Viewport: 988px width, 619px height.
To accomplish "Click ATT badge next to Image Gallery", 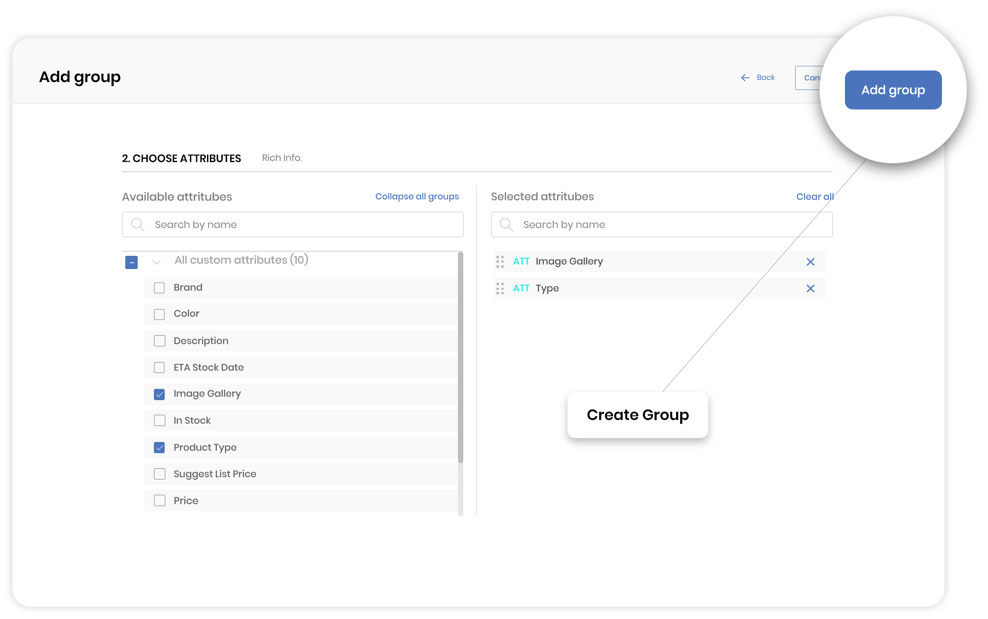I will pos(521,261).
